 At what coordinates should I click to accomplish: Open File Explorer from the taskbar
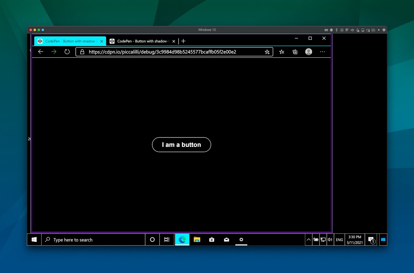pyautogui.click(x=197, y=240)
